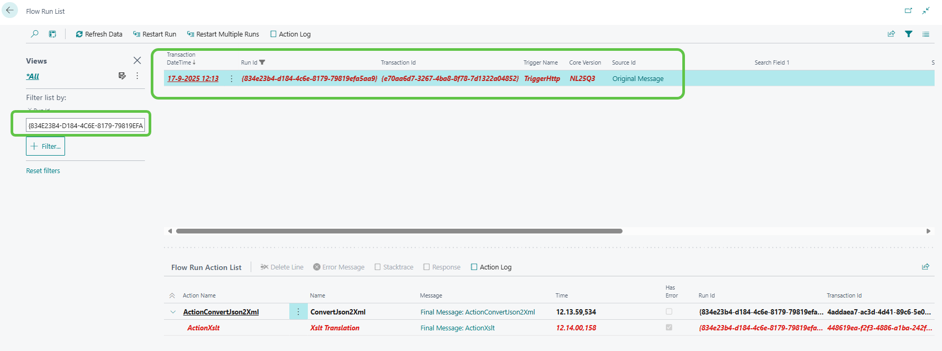Click the Core Version column header
This screenshot has height=351, width=942.
[585, 62]
